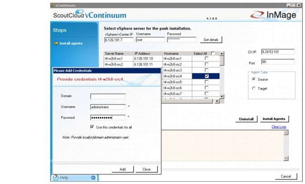Check the checkbox for t4-w2k8-src1
This screenshot has height=184, width=305.
coord(206,58)
